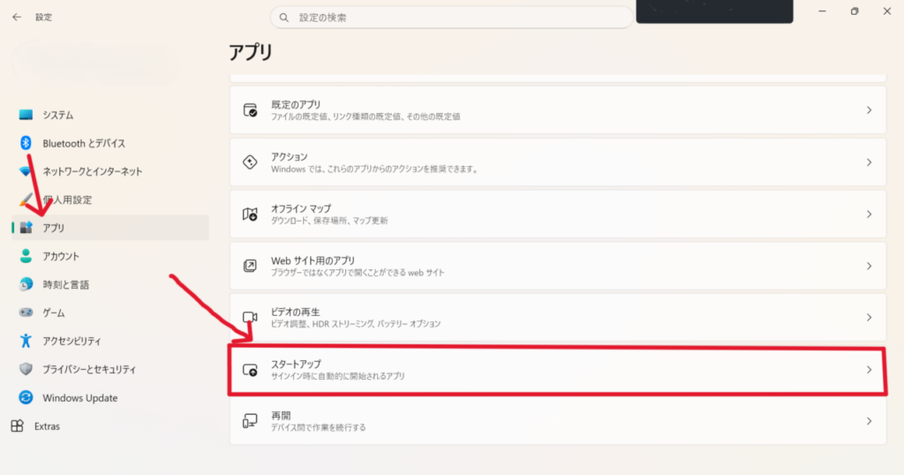Open the ビデオの再生 settings entry
This screenshot has height=475, width=904.
[x=556, y=317]
